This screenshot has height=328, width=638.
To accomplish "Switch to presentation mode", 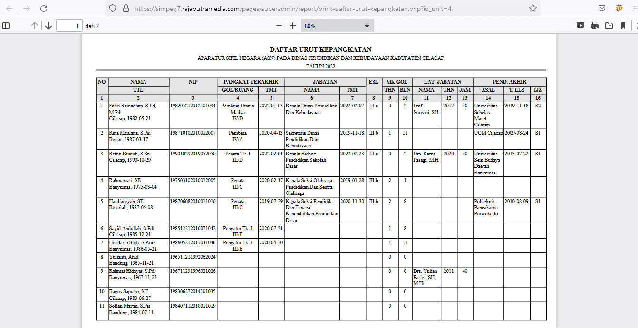I will pos(580,26).
